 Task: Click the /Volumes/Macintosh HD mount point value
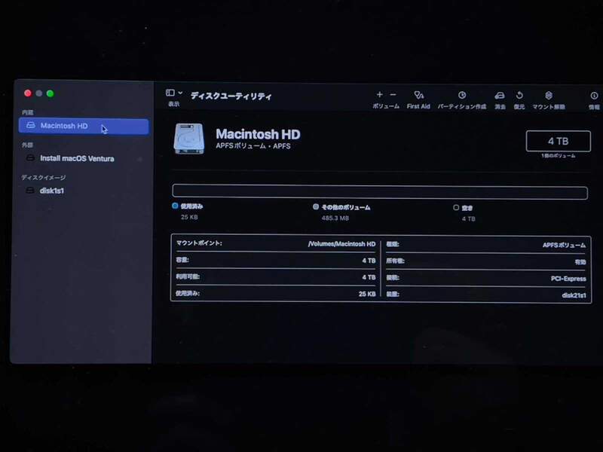click(341, 244)
